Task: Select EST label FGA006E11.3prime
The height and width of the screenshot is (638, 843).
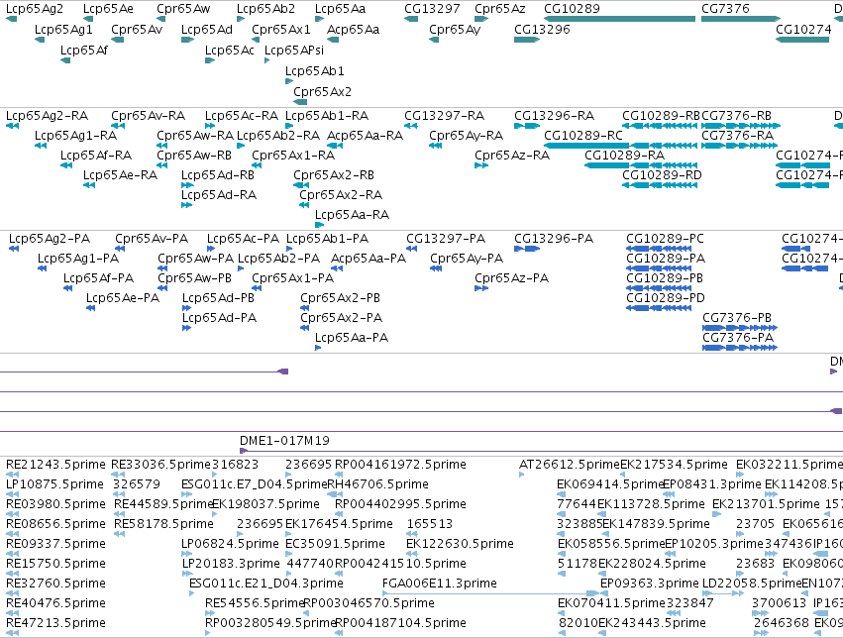Action: [x=440, y=584]
